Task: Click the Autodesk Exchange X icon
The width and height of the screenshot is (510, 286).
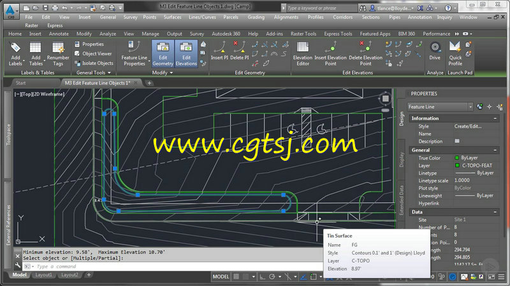Action: click(x=420, y=8)
